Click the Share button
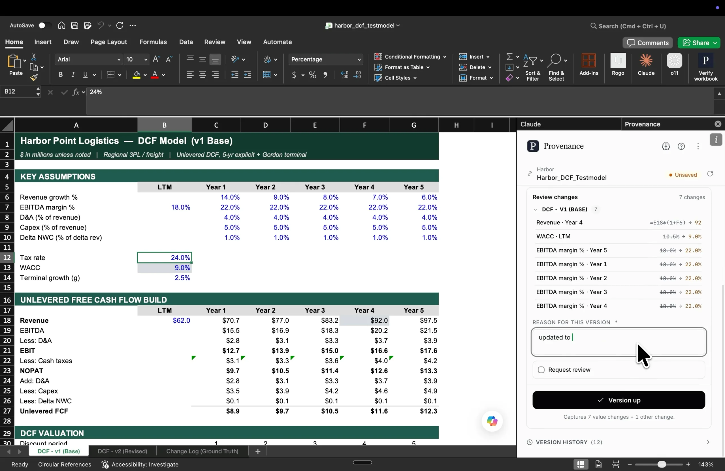Viewport: 725px width, 471px height. (699, 43)
